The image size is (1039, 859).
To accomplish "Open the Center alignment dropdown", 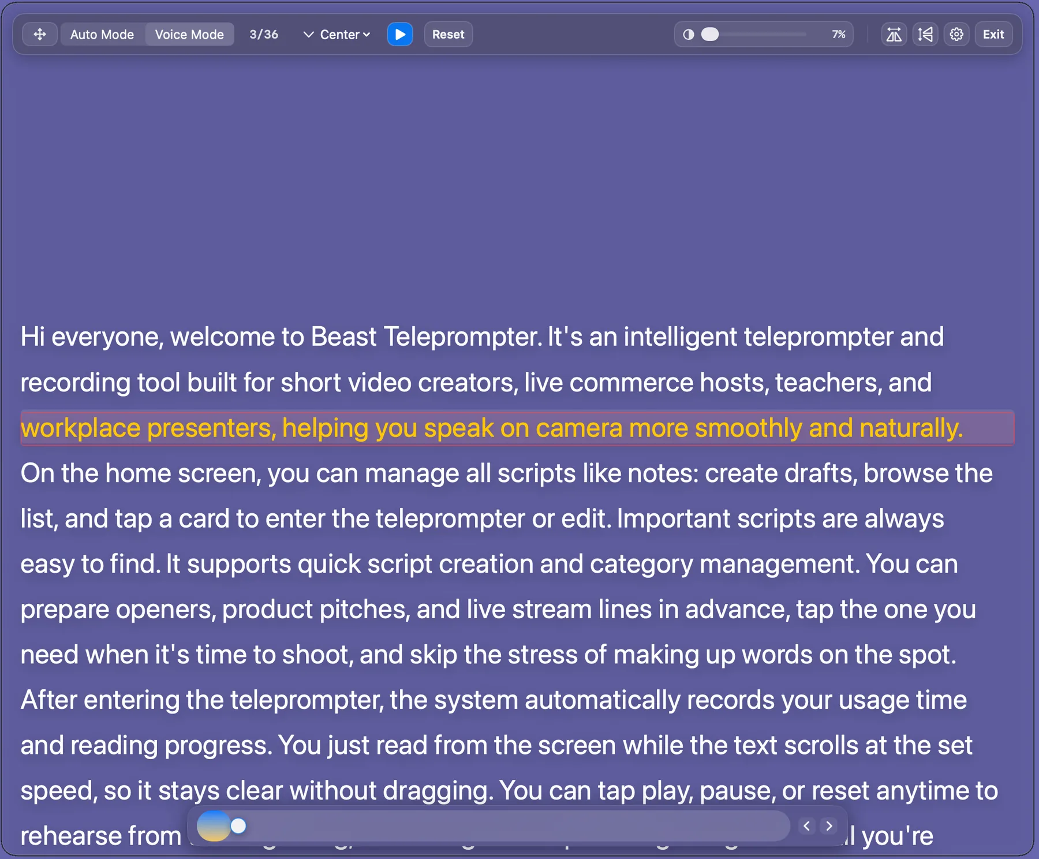I will pos(338,34).
